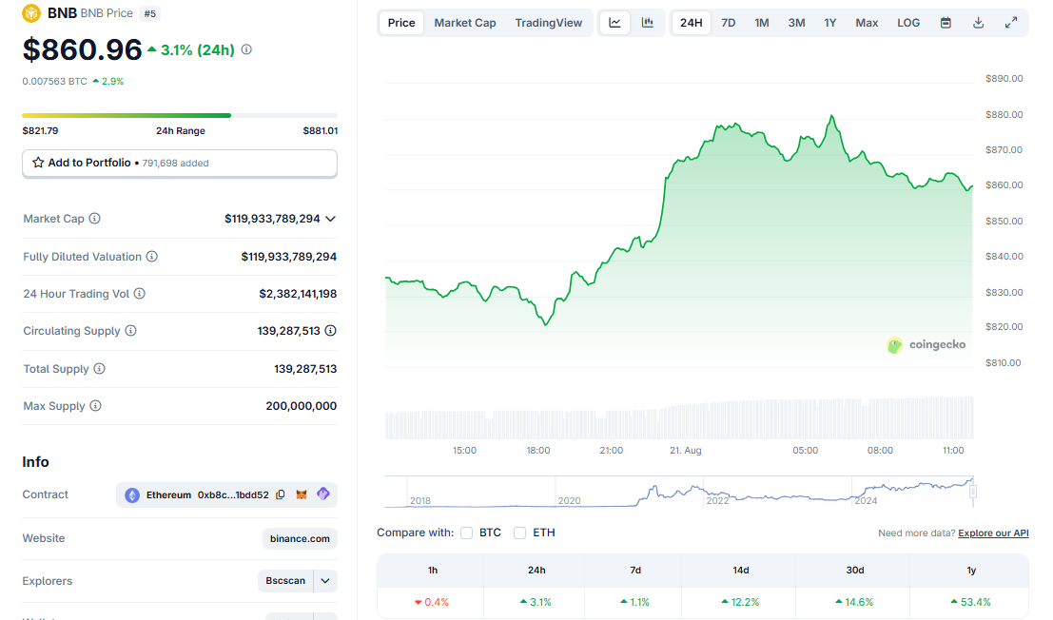Click the 14d change value 12.2%

point(740,602)
